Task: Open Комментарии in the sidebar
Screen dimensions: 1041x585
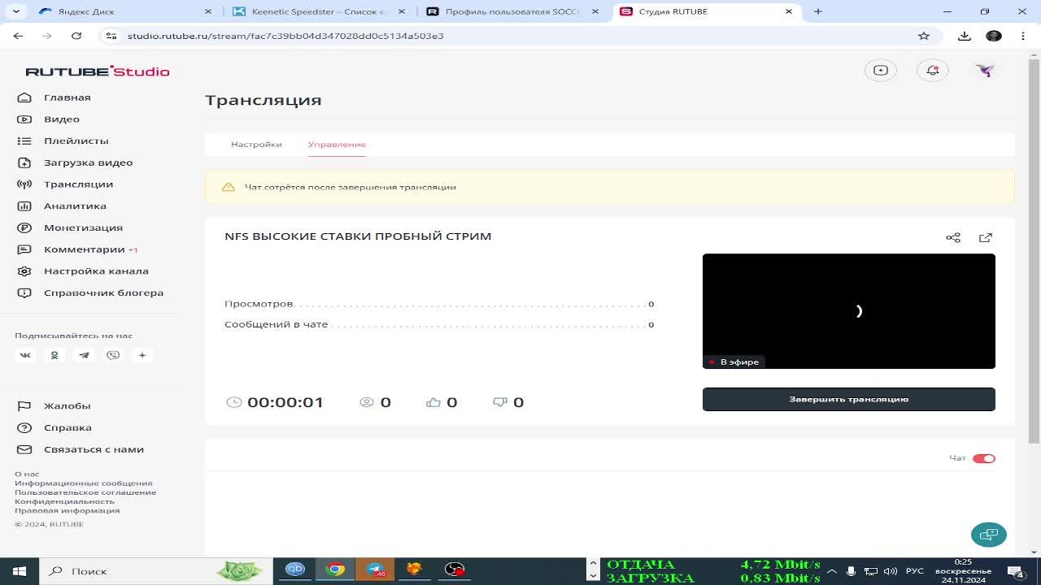Action: click(x=85, y=249)
